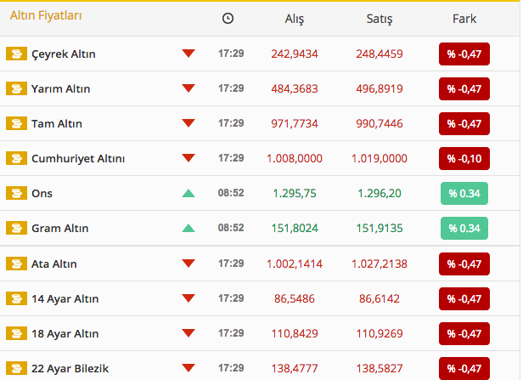Screen dimensions: 523x380
Task: Click the 18 Ayar Altın selling price 110,9269
Action: click(x=380, y=333)
